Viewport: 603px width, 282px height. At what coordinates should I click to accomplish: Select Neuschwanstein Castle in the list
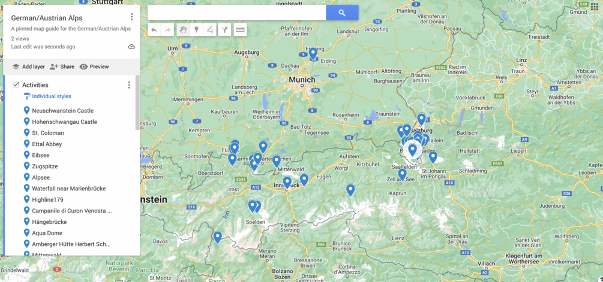pos(62,111)
